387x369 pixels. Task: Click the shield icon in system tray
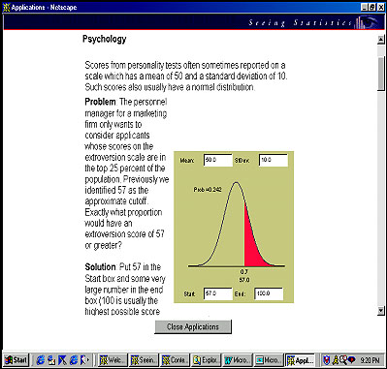click(x=327, y=360)
